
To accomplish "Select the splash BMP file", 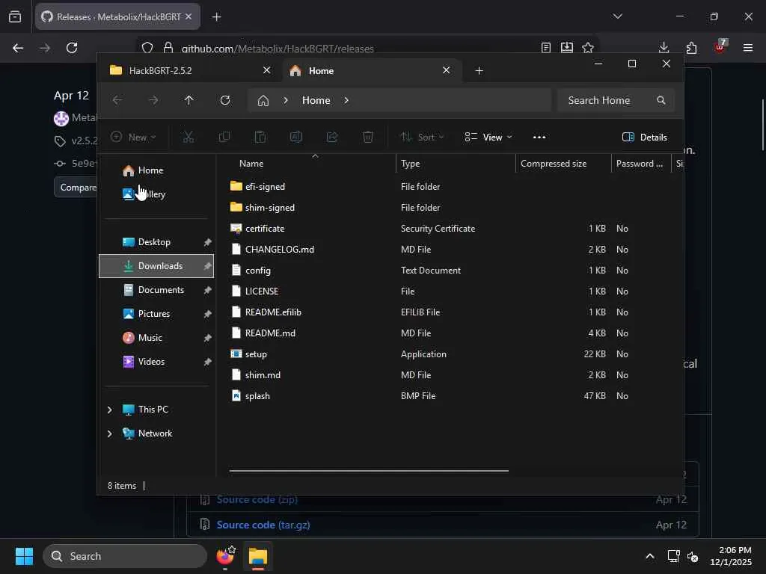I will tap(257, 396).
